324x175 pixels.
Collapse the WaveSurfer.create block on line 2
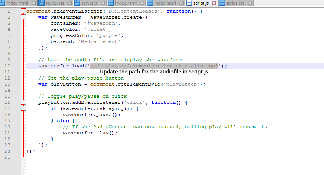coord(23,17)
